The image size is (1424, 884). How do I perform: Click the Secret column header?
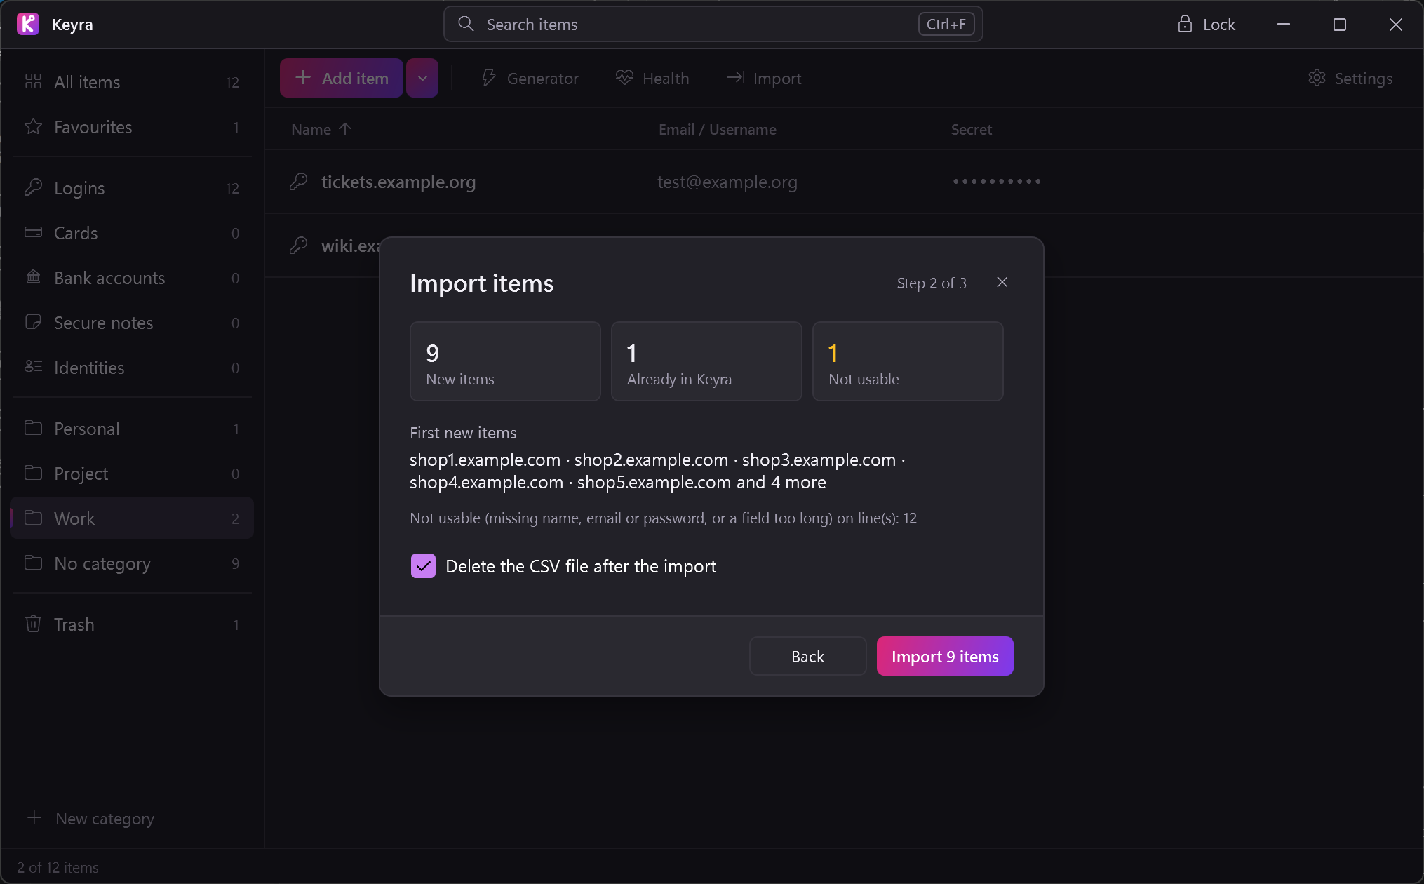pyautogui.click(x=972, y=129)
